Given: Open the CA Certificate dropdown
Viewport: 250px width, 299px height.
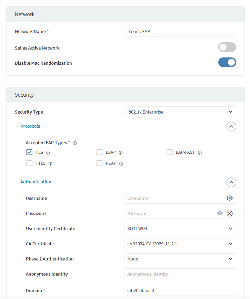Looking at the screenshot, I should pyautogui.click(x=180, y=244).
